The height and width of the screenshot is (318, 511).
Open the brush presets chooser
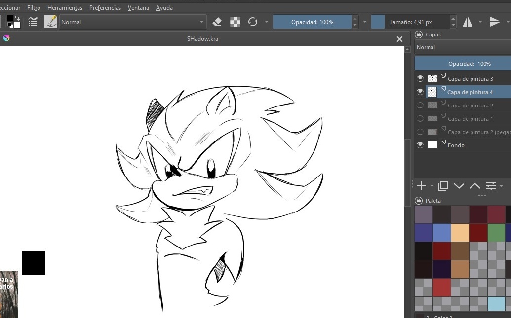(x=50, y=22)
